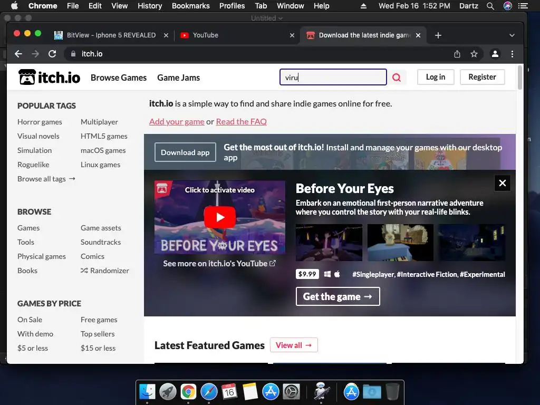Open a new tab with the plus button
Image resolution: width=540 pixels, height=405 pixels.
click(x=438, y=35)
